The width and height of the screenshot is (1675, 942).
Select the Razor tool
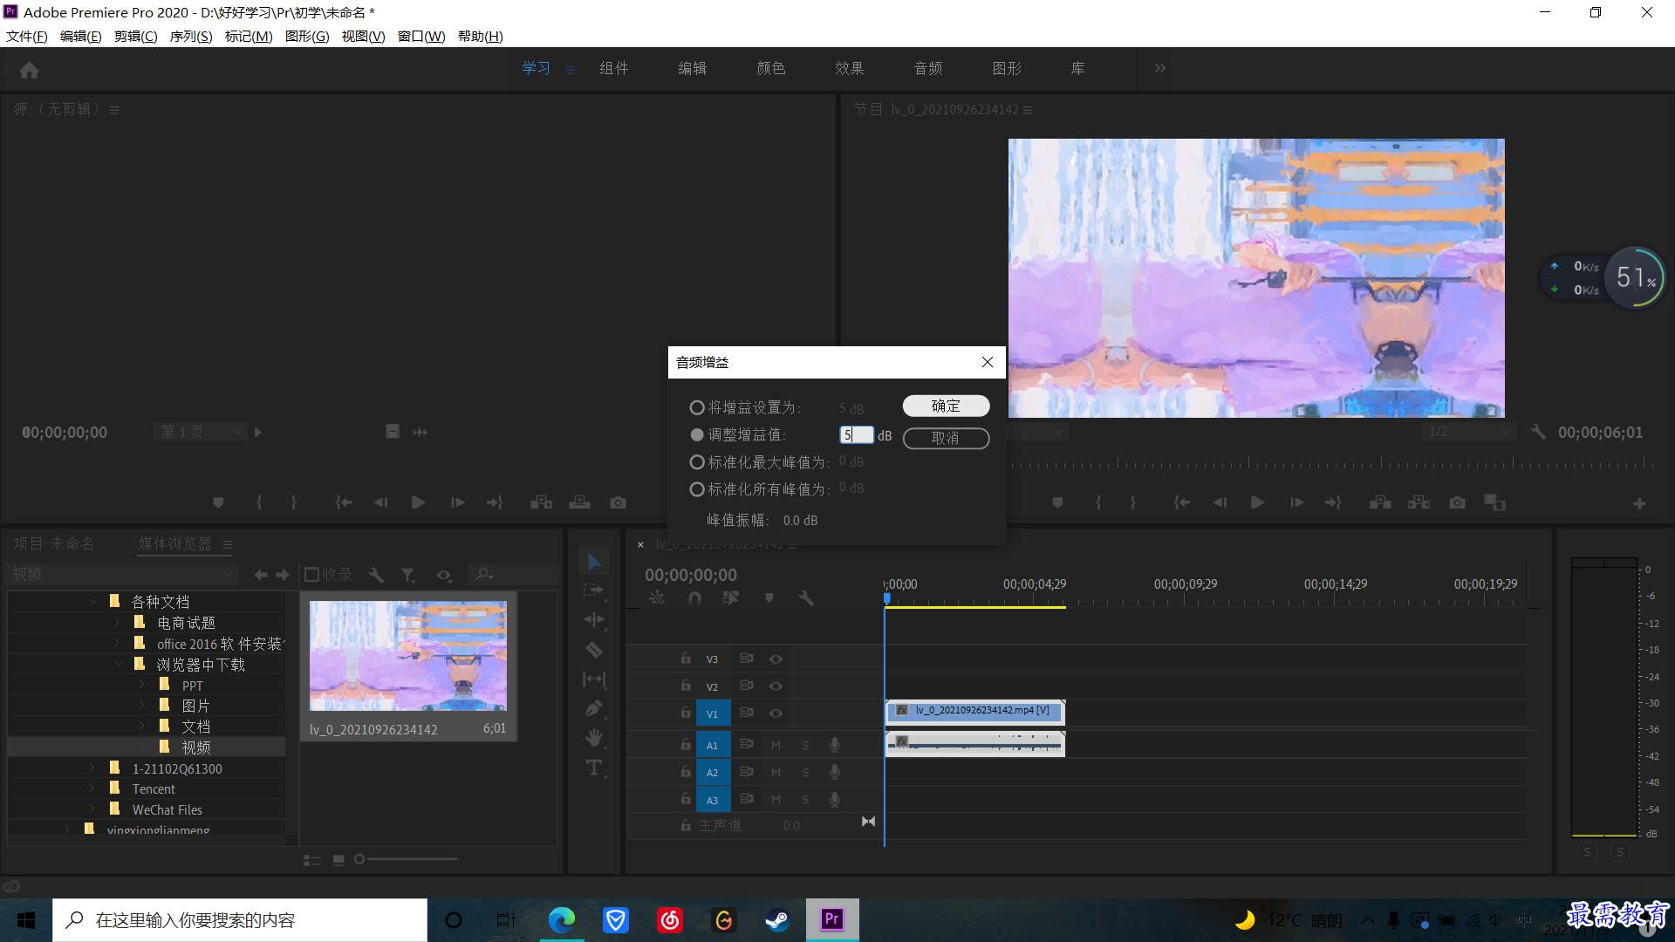pyautogui.click(x=594, y=650)
